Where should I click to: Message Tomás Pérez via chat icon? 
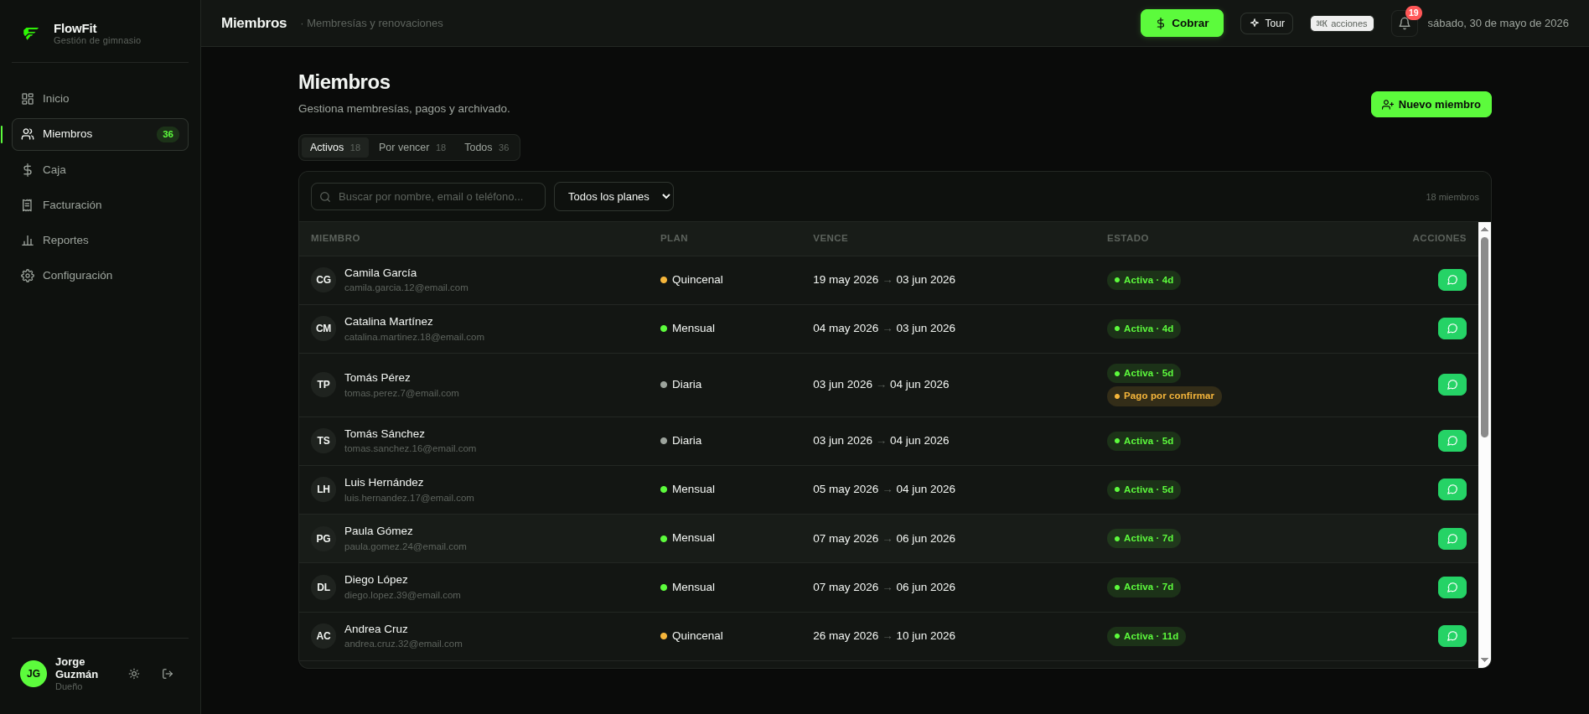1452,385
